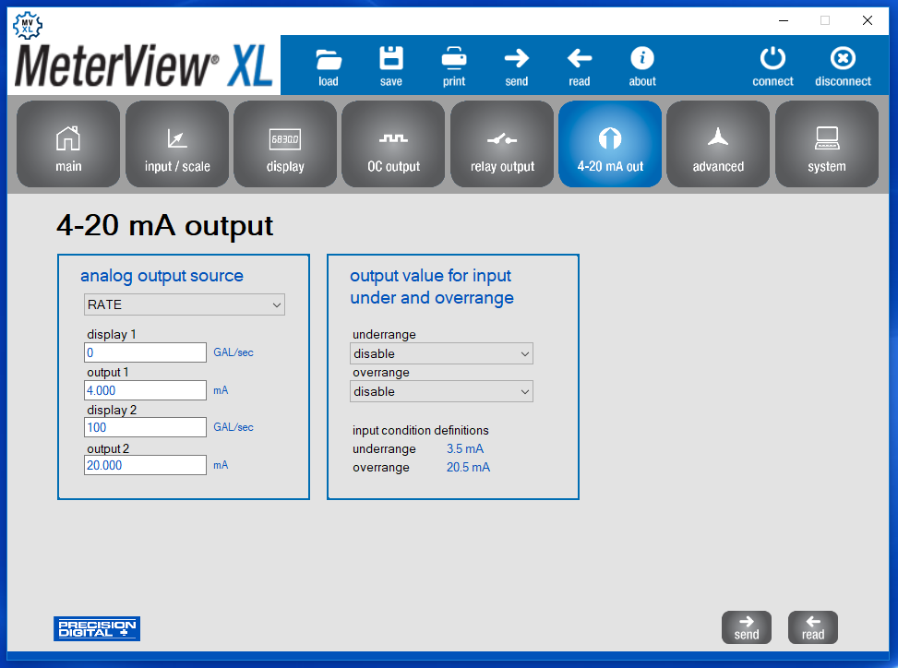The image size is (898, 668).
Task: Switch to the system tab
Action: point(827,144)
